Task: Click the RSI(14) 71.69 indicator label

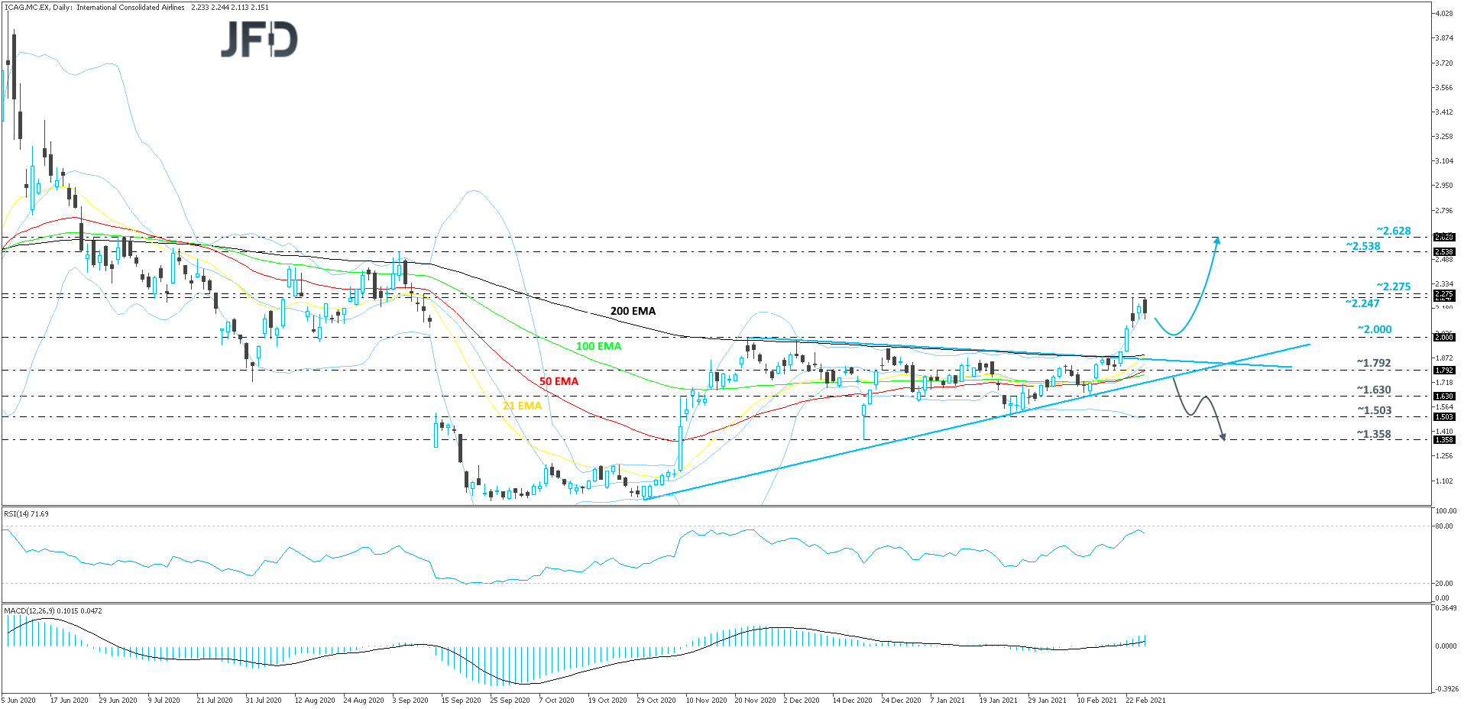Action: pos(25,515)
